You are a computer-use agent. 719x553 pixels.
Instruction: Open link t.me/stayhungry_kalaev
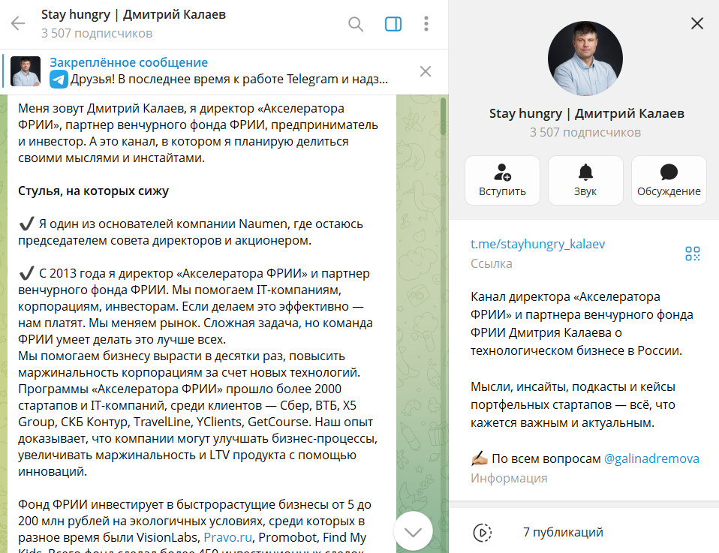tap(537, 244)
